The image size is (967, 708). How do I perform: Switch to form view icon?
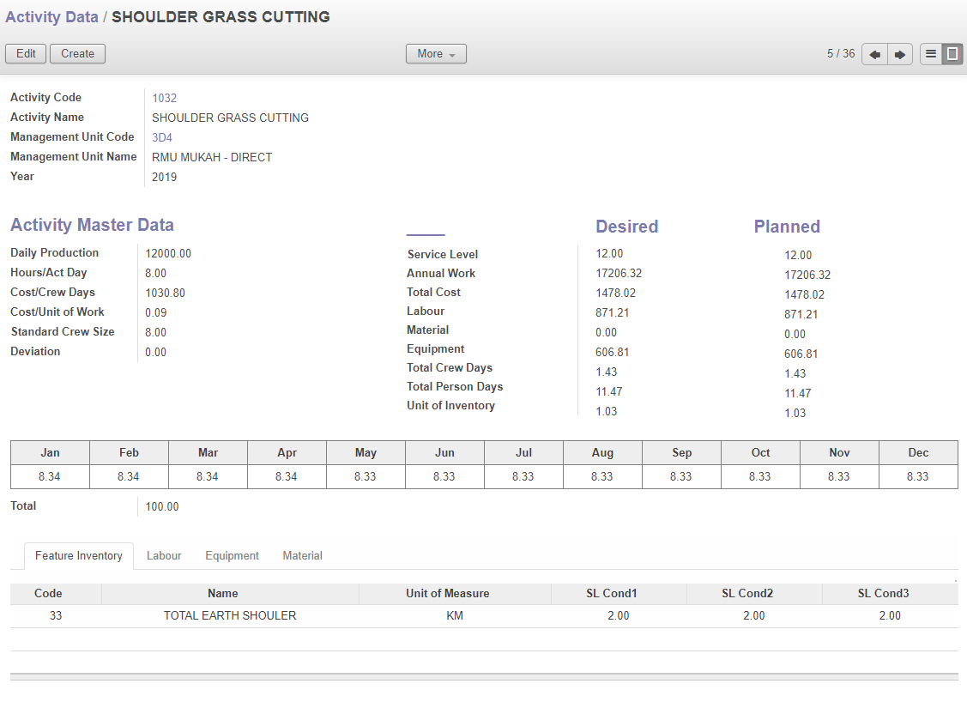pyautogui.click(x=952, y=54)
